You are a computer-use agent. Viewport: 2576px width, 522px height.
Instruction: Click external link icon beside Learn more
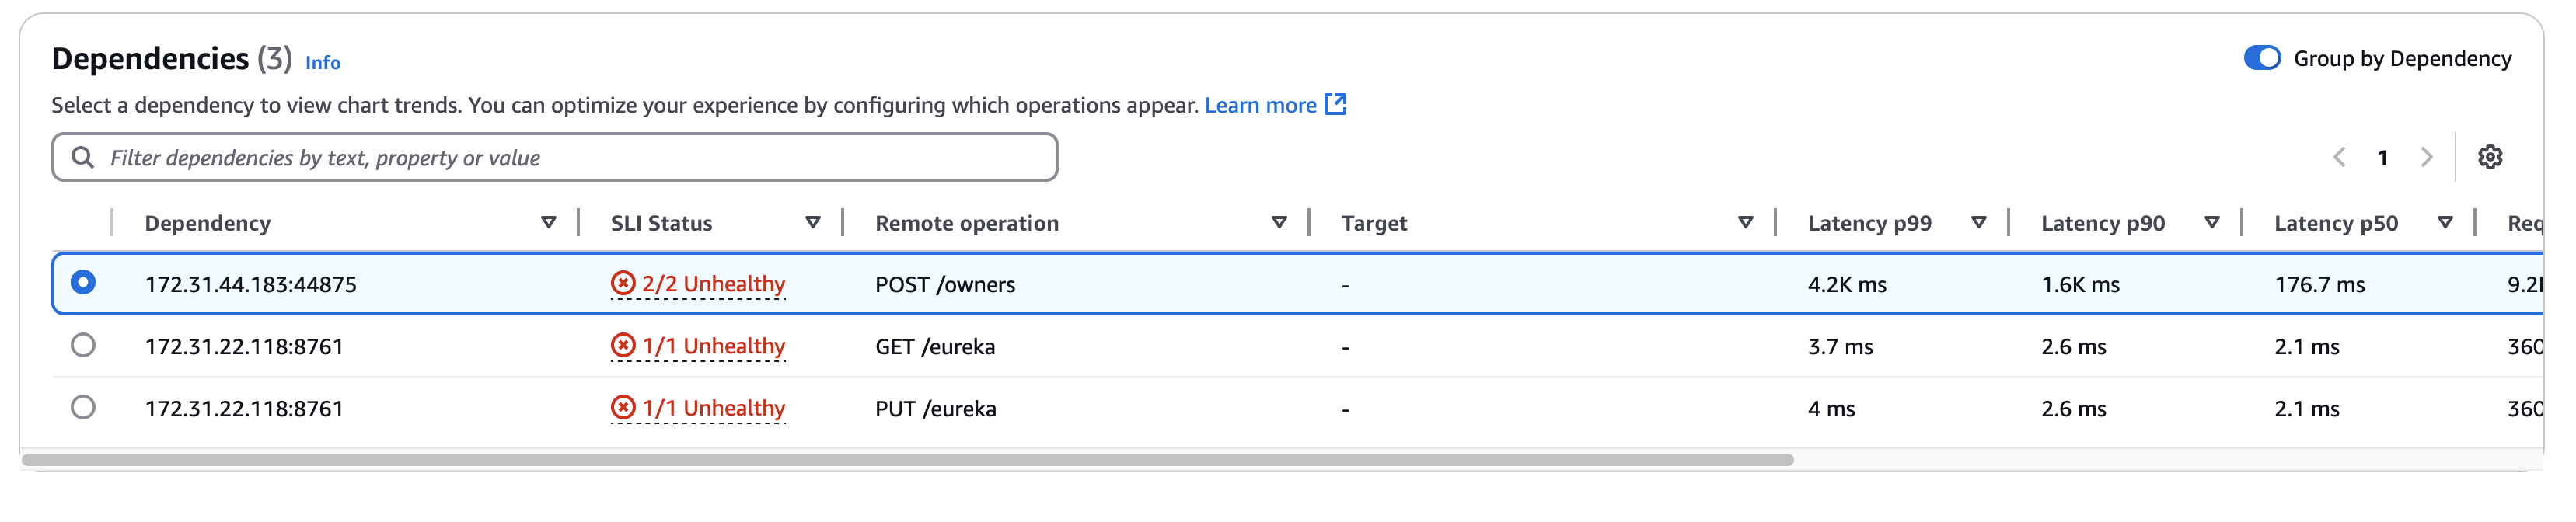pos(1335,105)
